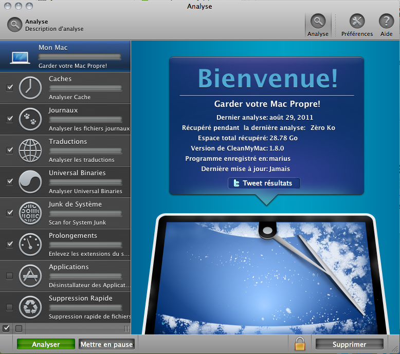The height and width of the screenshot is (354, 400).
Task: Select the Junk de Système module title
Action: pos(75,204)
